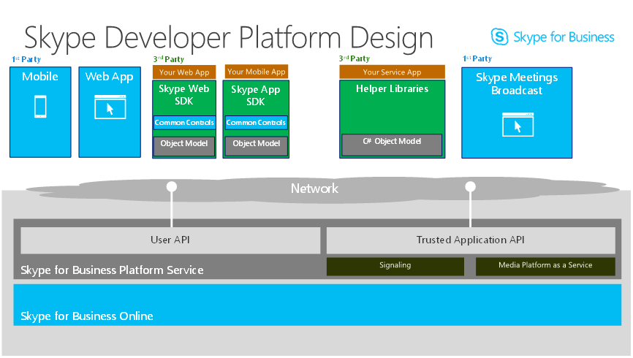Click the Web App label
The height and width of the screenshot is (358, 633).
pyautogui.click(x=110, y=77)
